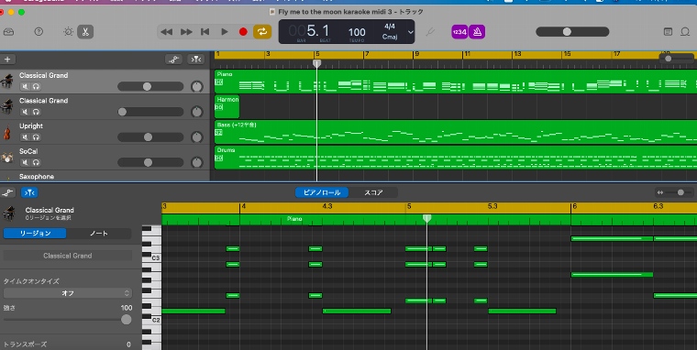Show Smart Controls dial icon

(x=68, y=31)
